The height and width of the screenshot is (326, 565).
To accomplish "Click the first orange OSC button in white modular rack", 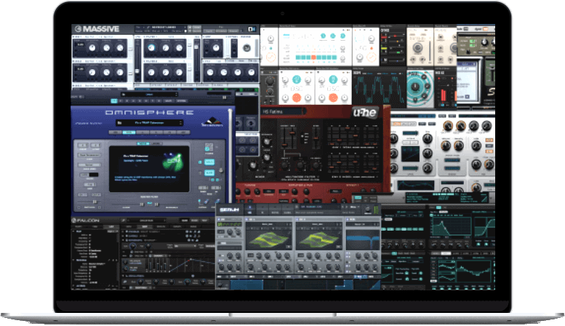I will point(297,98).
